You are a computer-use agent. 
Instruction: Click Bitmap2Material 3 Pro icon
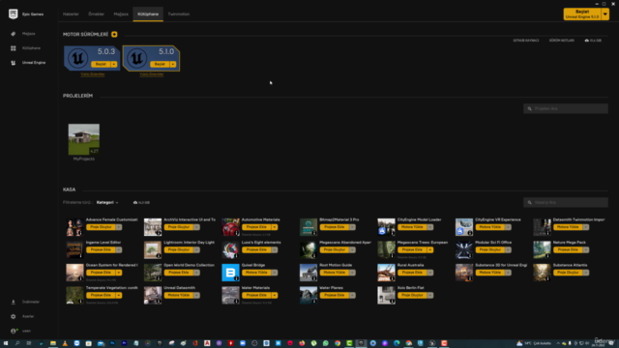coord(309,227)
